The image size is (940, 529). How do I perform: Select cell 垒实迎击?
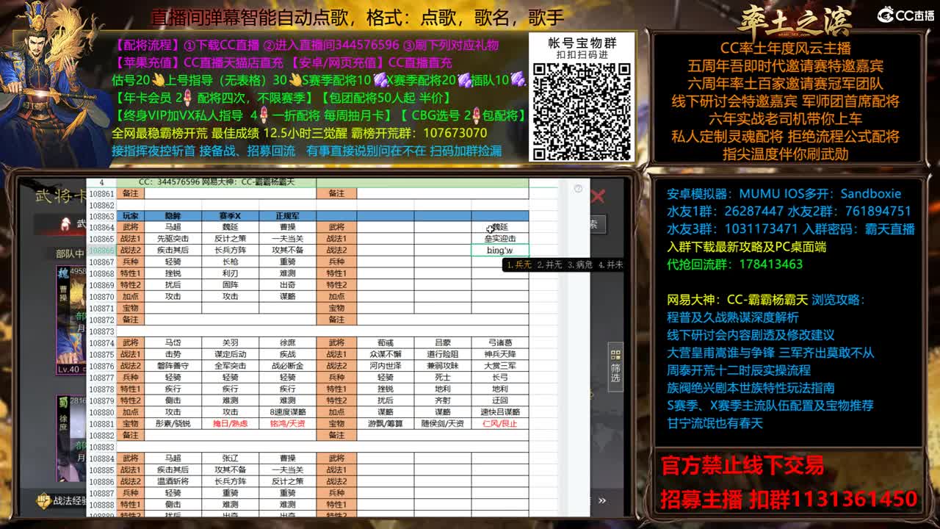point(500,239)
